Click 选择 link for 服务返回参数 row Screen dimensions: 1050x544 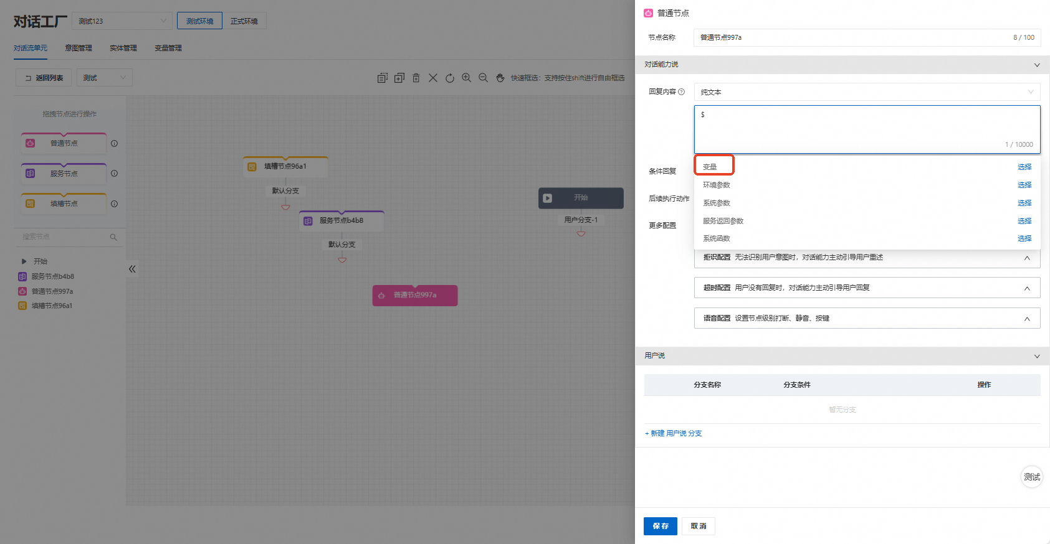(x=1024, y=221)
